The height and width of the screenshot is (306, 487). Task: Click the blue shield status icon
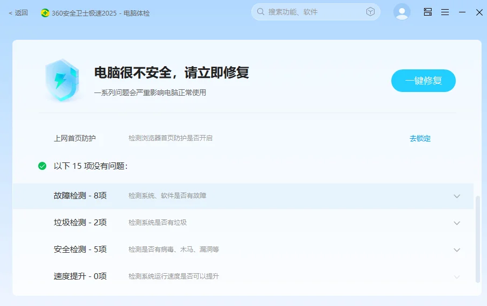coord(62,80)
